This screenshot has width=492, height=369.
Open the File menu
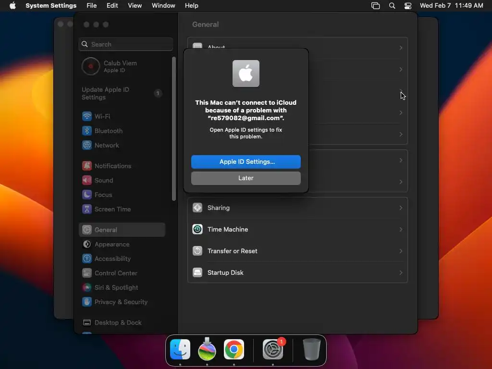pyautogui.click(x=92, y=6)
